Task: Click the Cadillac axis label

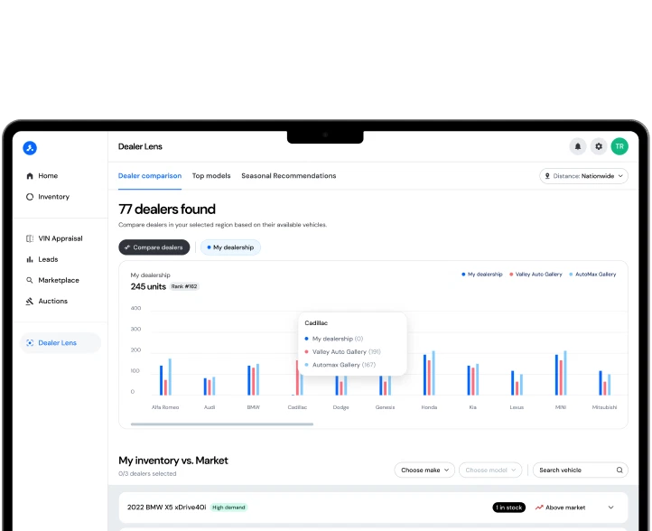Action: click(x=297, y=407)
